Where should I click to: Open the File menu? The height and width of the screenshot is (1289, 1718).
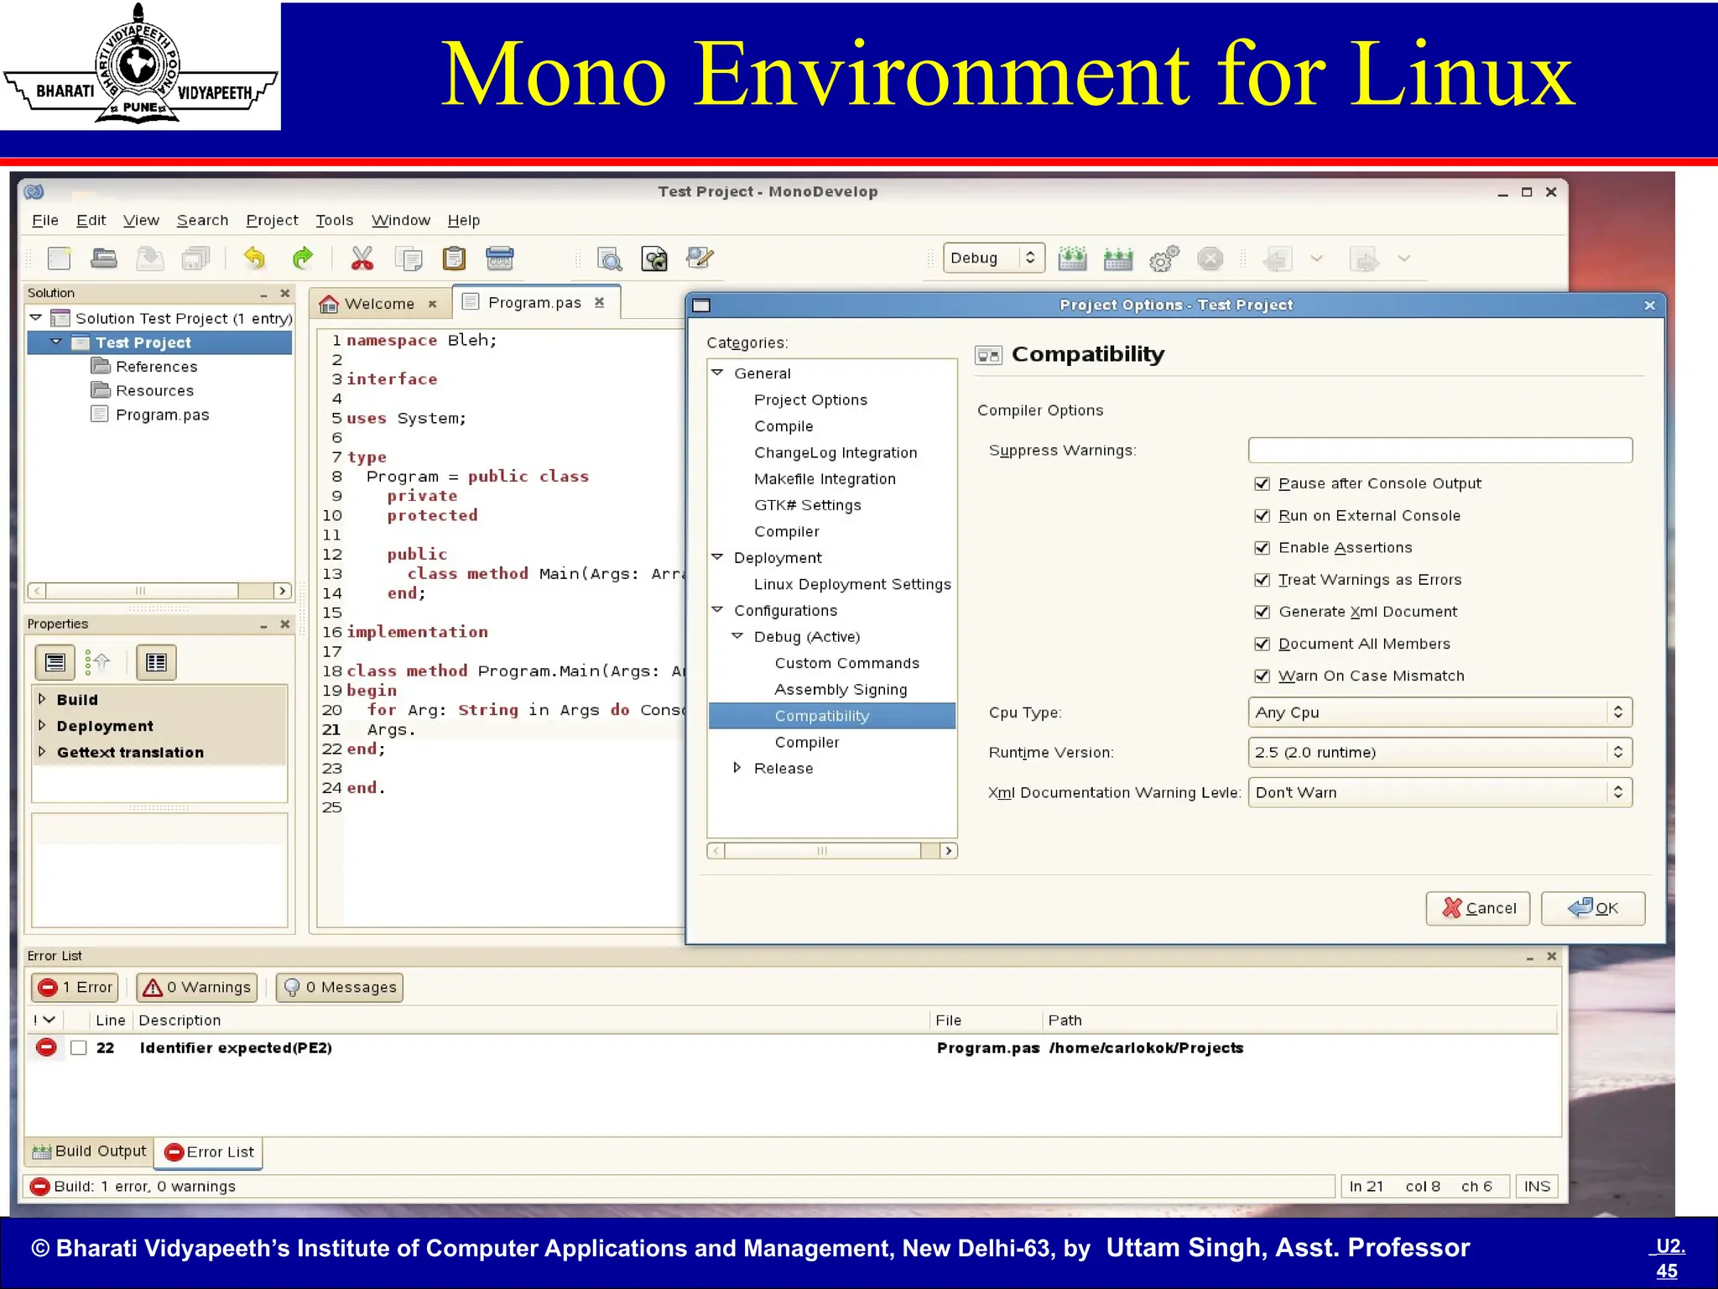coord(45,221)
